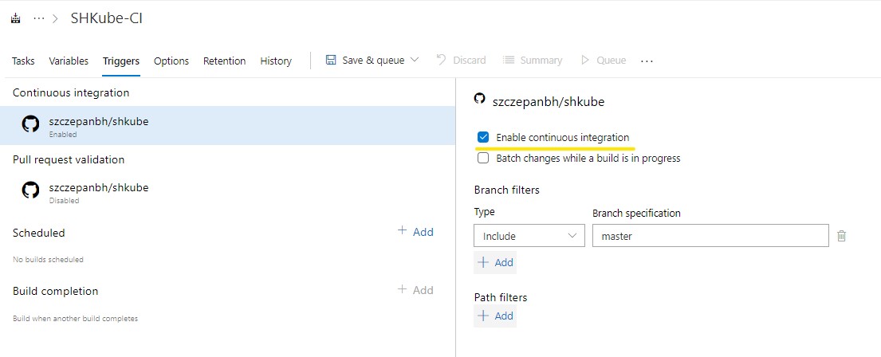Viewport: 881px width, 357px height.
Task: Select szczepanbh/shkube under Pull request validation
Action: pos(227,192)
